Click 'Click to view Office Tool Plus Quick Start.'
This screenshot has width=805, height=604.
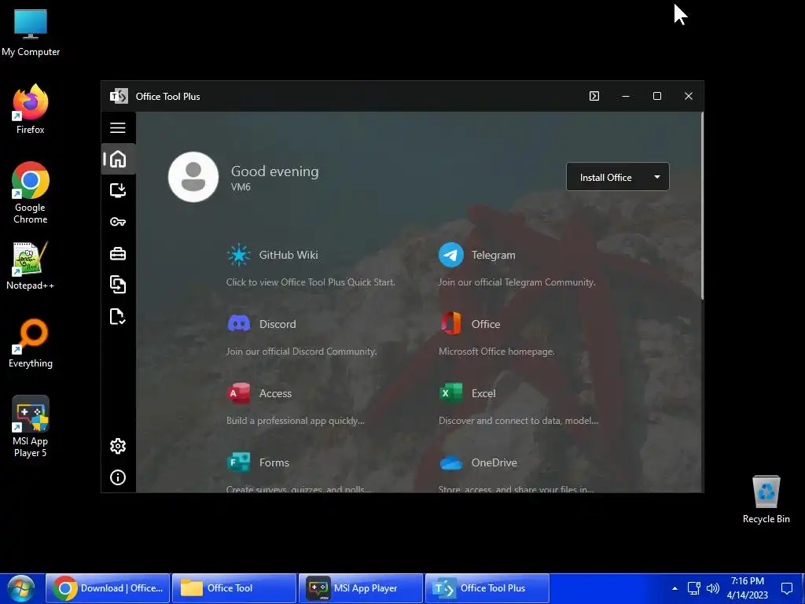point(311,282)
